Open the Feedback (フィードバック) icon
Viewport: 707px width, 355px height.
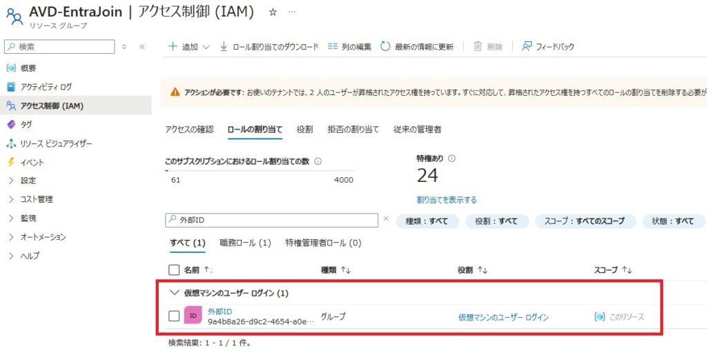click(527, 46)
